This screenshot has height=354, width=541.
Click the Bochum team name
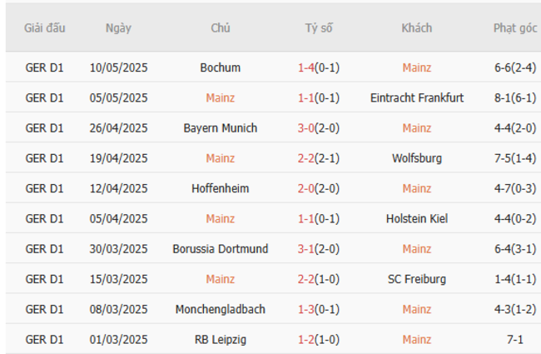click(x=221, y=67)
